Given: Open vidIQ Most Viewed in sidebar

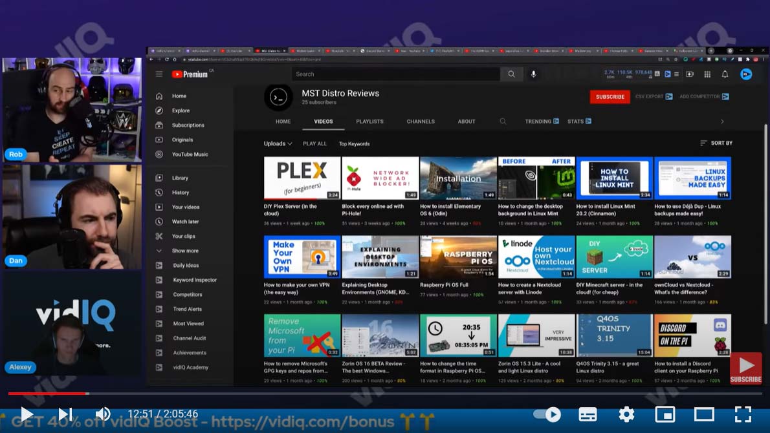Looking at the screenshot, I should pos(188,324).
